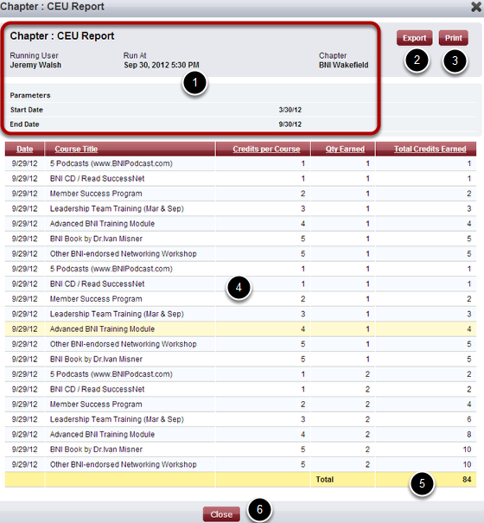Sort by the Course Title column header

[x=76, y=149]
